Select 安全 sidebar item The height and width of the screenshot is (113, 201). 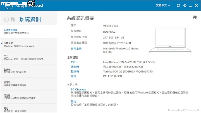point(29,58)
